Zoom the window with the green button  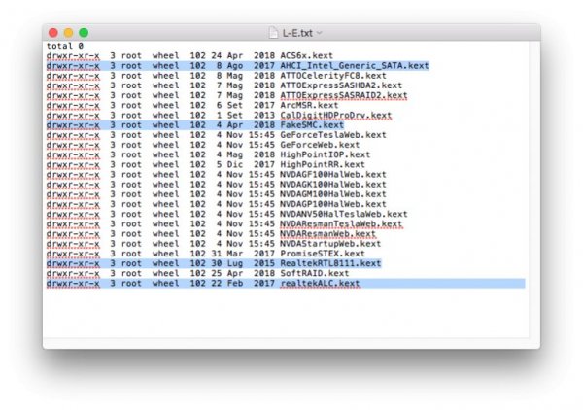[84, 33]
